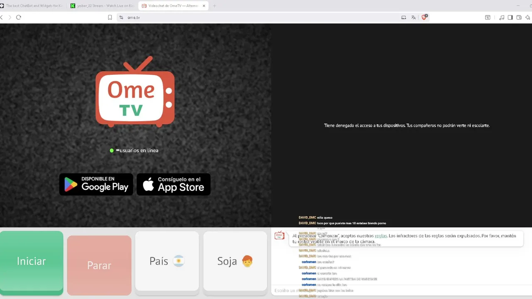
Task: Open the Brave Shields lion icon
Action: [424, 17]
